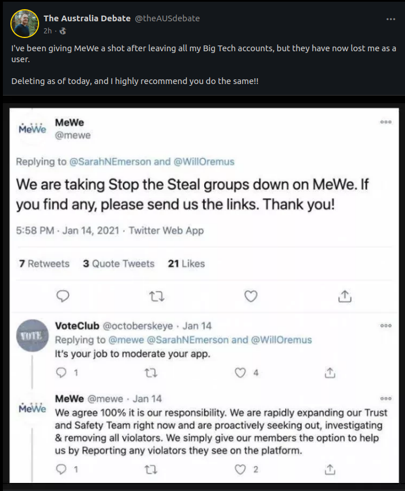Open the post options three-dot menu

pyautogui.click(x=391, y=19)
